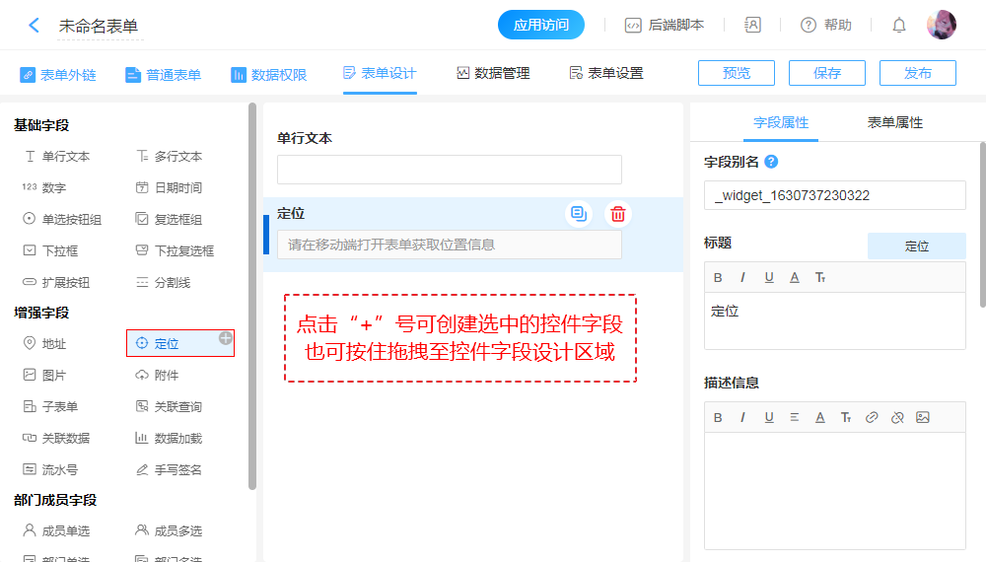Switch to the 表单属性 tab

[x=894, y=122]
